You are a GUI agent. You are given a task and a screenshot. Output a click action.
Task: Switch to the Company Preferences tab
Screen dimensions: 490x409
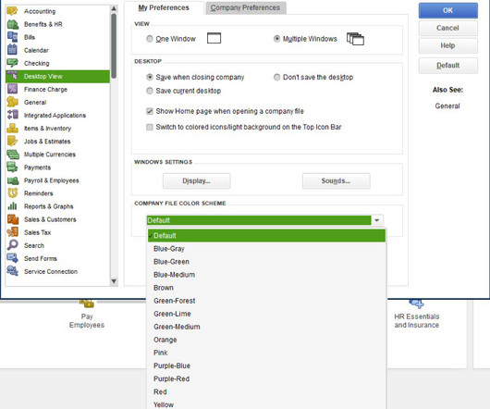pyautogui.click(x=245, y=7)
